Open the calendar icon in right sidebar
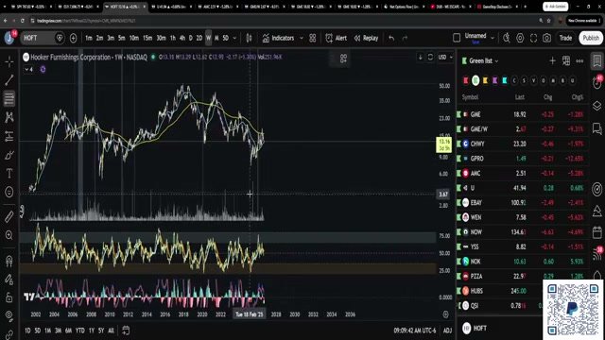This screenshot has height=340, width=605. click(x=596, y=232)
